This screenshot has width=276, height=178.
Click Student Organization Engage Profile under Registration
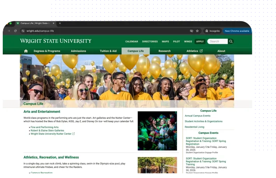click(x=202, y=152)
